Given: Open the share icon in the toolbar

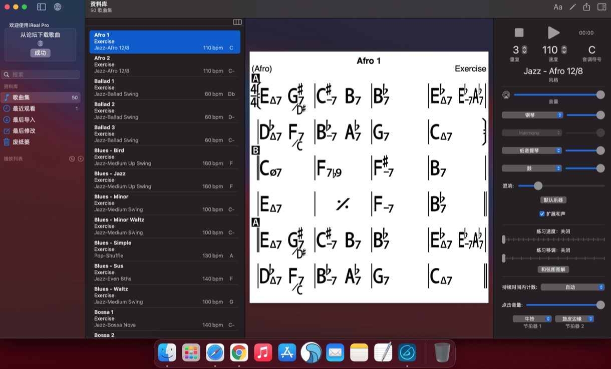Looking at the screenshot, I should point(586,7).
